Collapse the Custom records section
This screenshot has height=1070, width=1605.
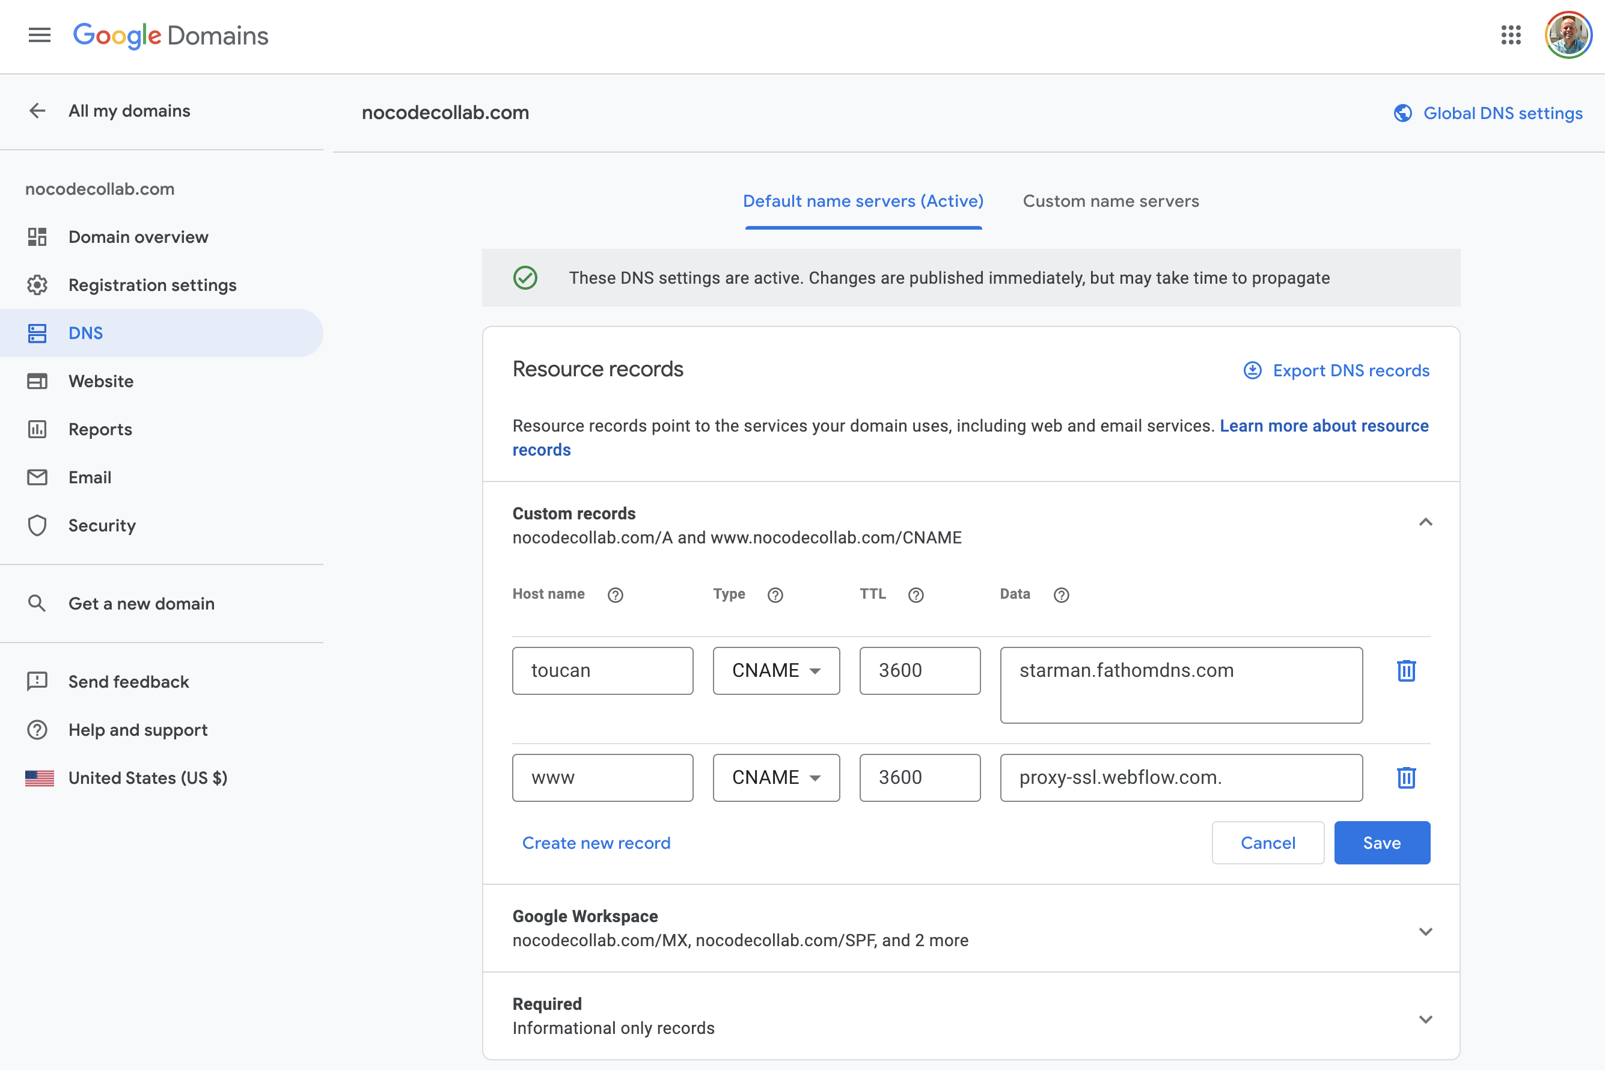(x=1425, y=523)
